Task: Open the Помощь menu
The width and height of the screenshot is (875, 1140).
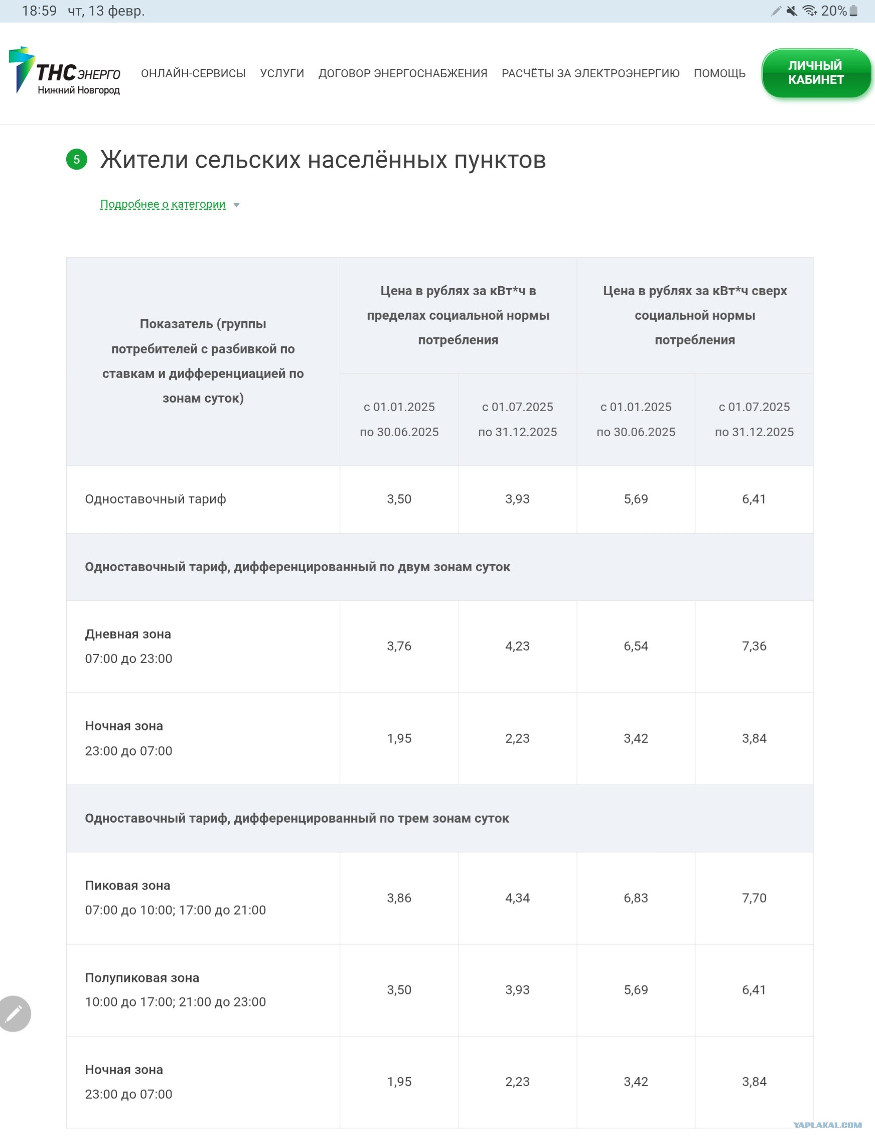Action: click(x=719, y=73)
